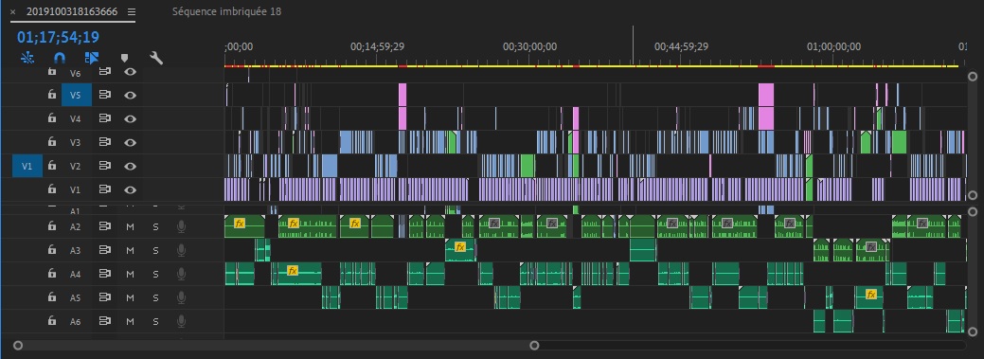Toggle Linked Selection icon
Image resolution: width=984 pixels, height=359 pixels.
[x=92, y=59]
